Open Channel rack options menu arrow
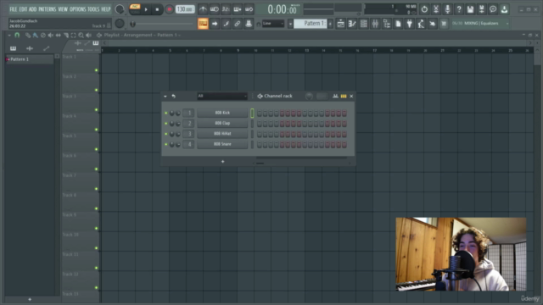The image size is (543, 305). click(x=165, y=96)
